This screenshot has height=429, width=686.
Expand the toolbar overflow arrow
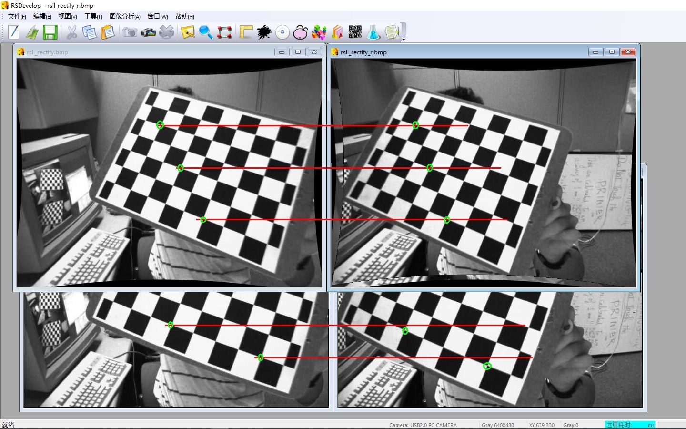coord(404,39)
